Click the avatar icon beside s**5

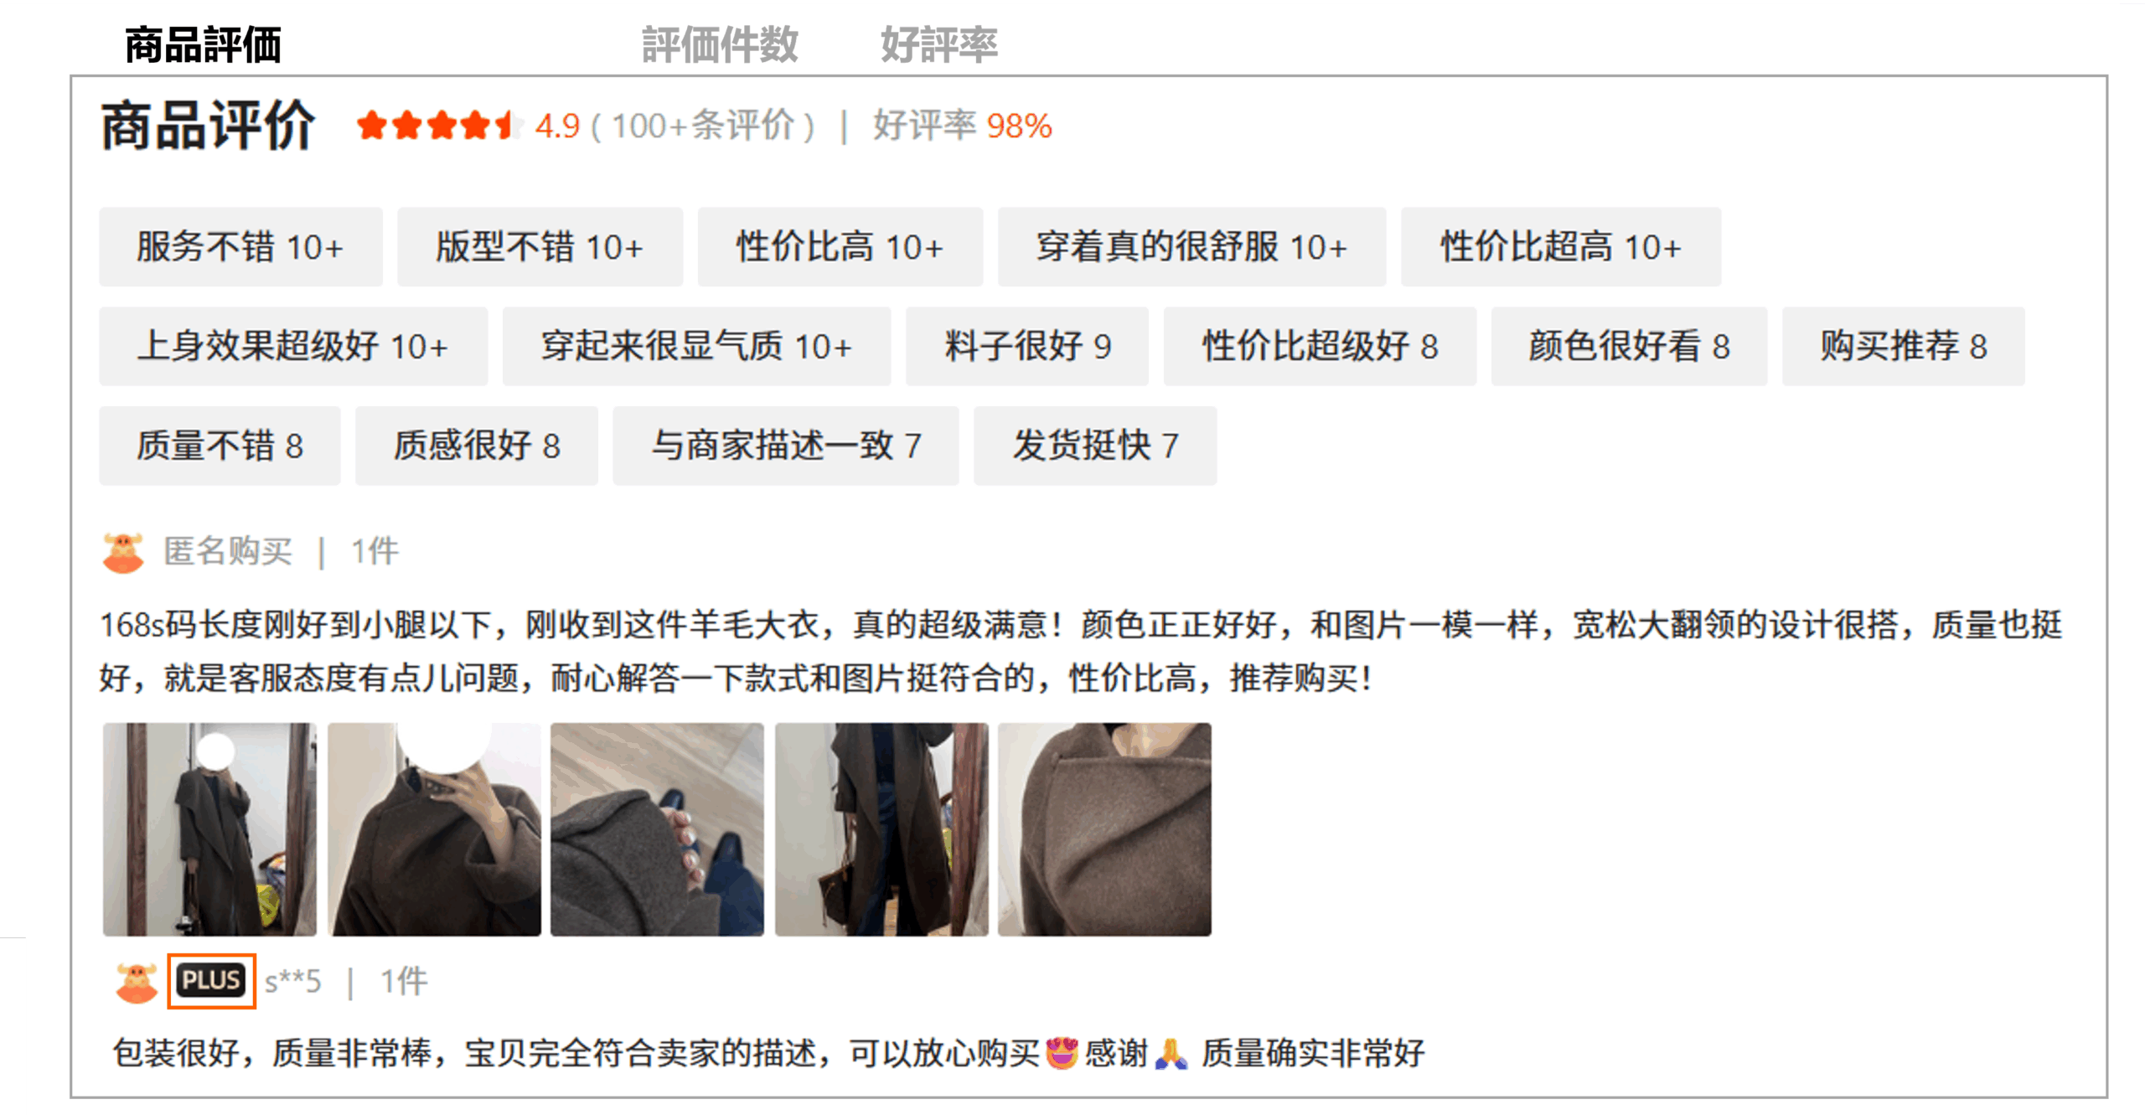point(137,982)
